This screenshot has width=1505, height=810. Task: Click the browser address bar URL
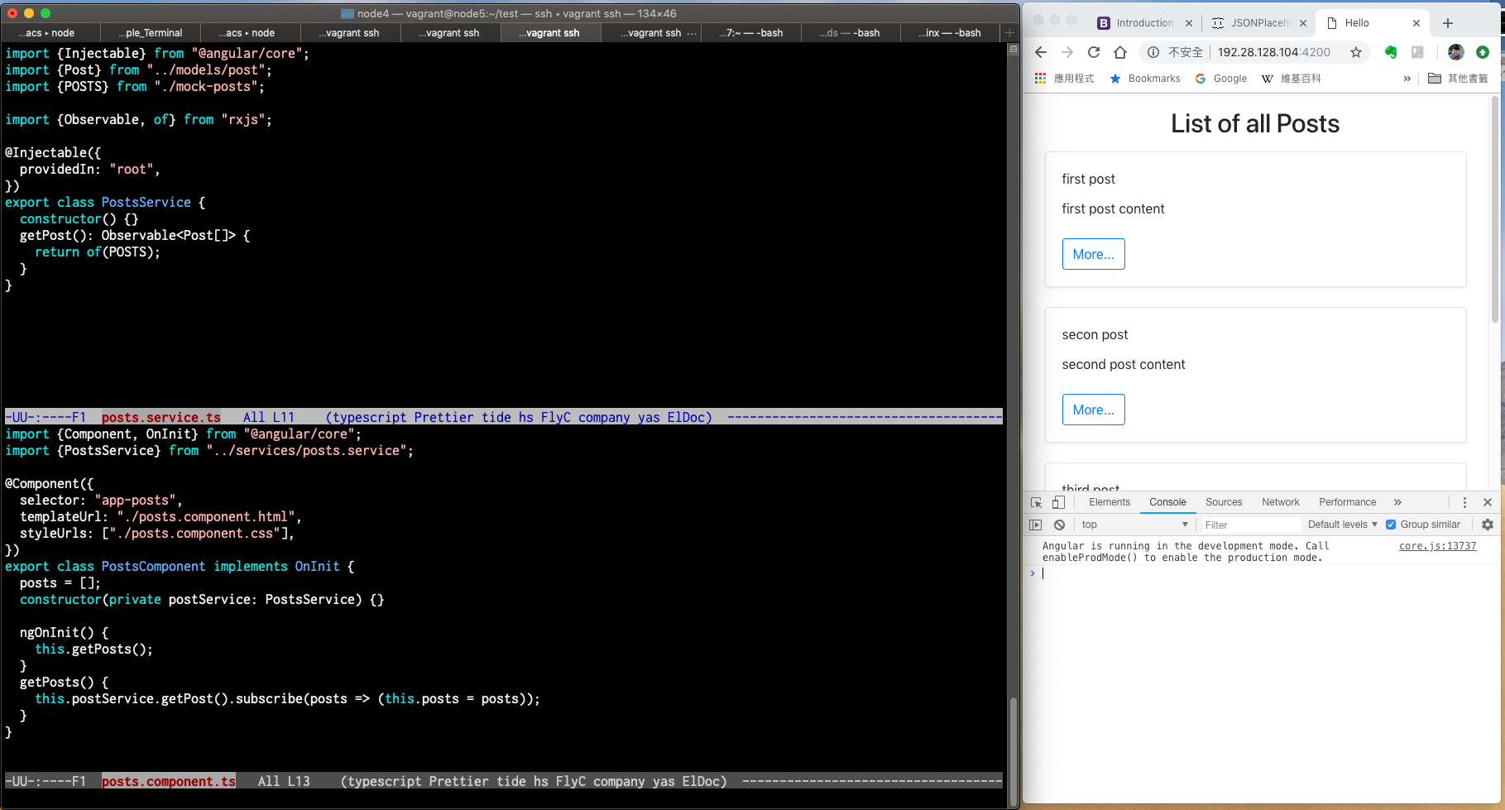tap(1274, 52)
